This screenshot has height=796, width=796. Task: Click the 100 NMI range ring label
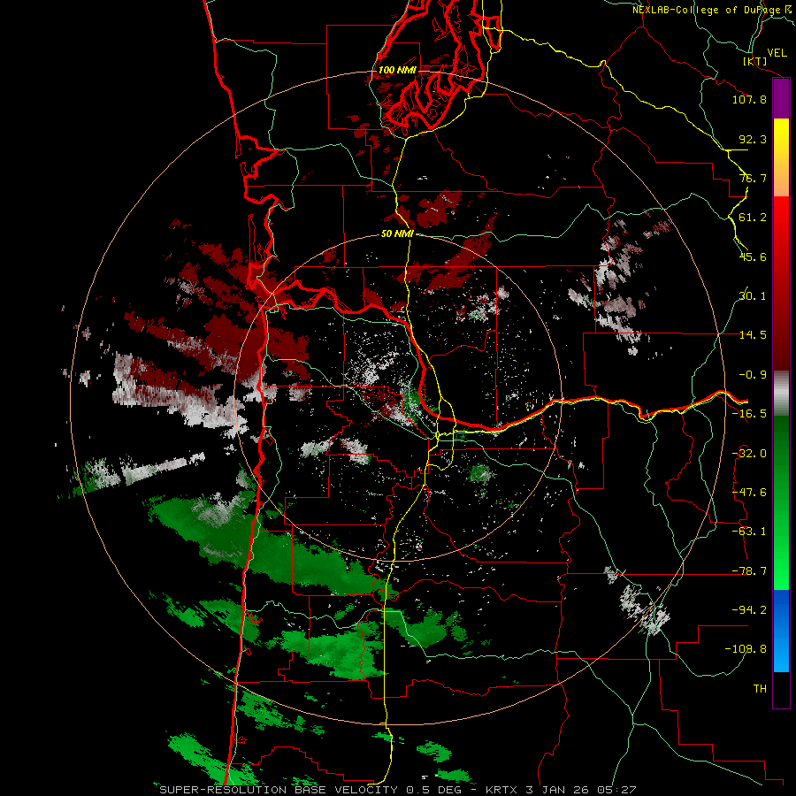397,70
